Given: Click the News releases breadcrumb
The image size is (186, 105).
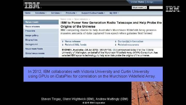Looking at the screenshot, I should pyautogui.click(x=81, y=19).
